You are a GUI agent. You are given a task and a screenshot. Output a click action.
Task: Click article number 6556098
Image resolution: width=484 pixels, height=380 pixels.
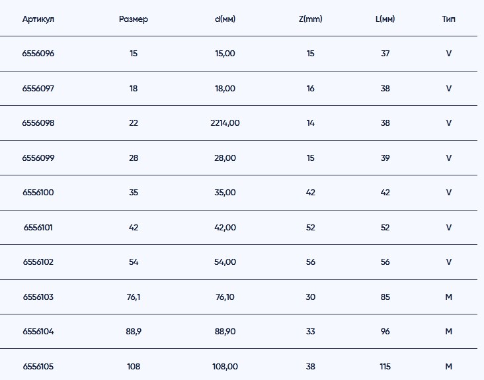click(x=38, y=123)
